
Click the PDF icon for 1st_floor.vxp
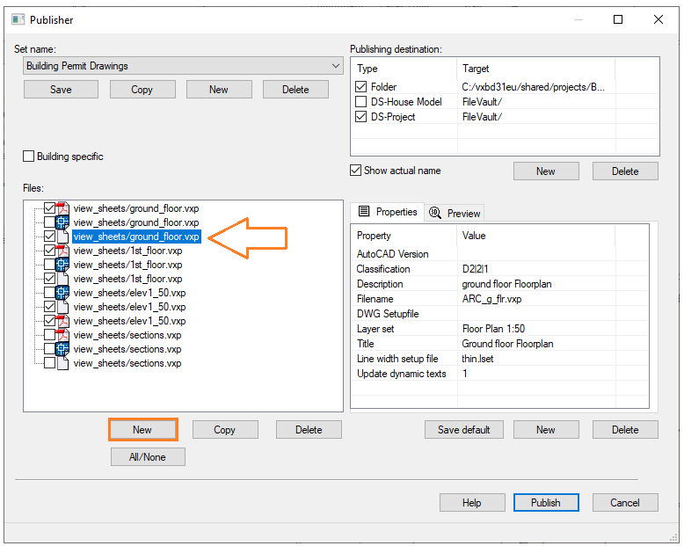point(62,251)
